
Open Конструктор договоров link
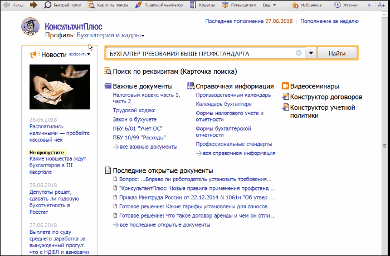coord(326,97)
